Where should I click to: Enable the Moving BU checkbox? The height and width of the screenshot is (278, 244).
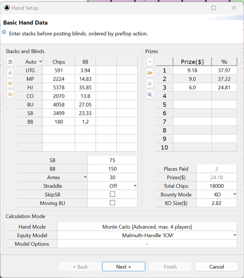pyautogui.click(x=112, y=203)
